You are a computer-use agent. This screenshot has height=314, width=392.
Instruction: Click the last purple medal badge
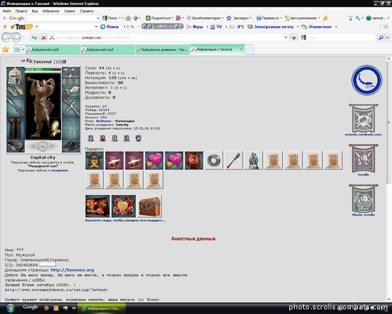coord(139,138)
